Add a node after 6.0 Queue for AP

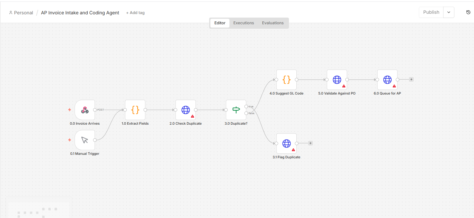[411, 79]
